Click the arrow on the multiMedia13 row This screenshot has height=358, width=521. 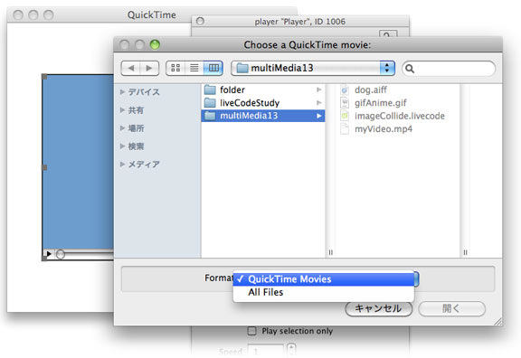click(x=318, y=116)
